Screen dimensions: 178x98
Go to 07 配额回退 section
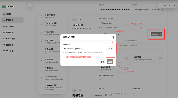(52, 69)
